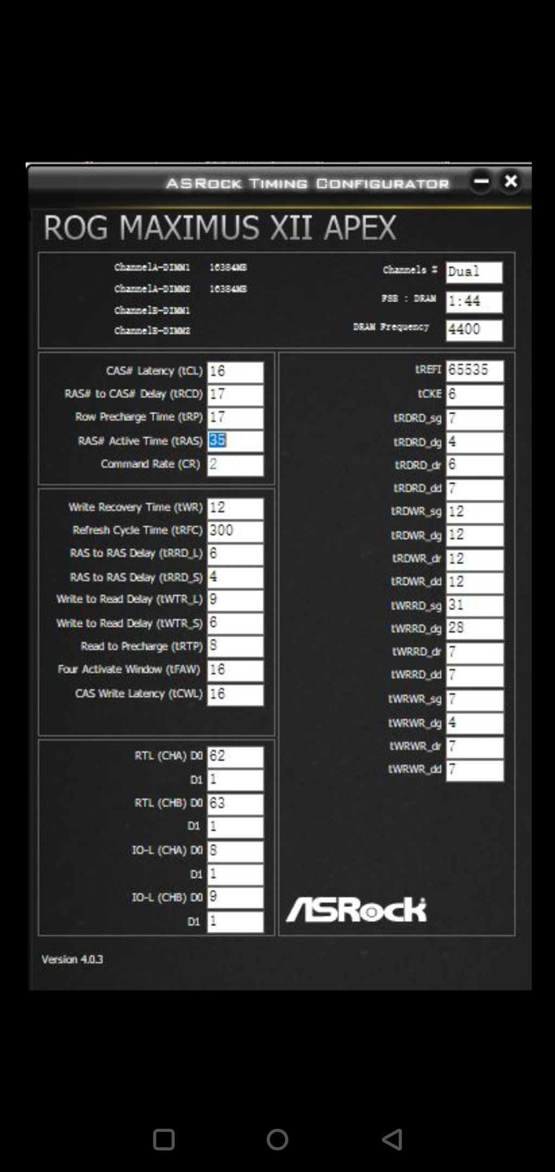The height and width of the screenshot is (1172, 555).
Task: Click the tRDWR_dr value field
Action: (475, 559)
